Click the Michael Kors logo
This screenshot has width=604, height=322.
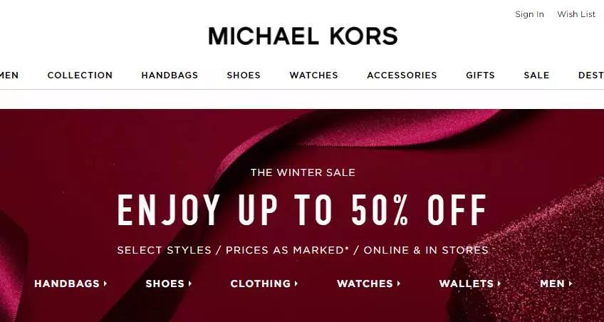[x=303, y=36]
